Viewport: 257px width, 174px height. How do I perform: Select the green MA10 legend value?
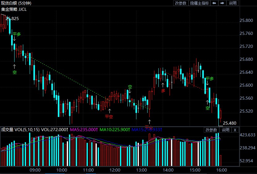point(114,130)
